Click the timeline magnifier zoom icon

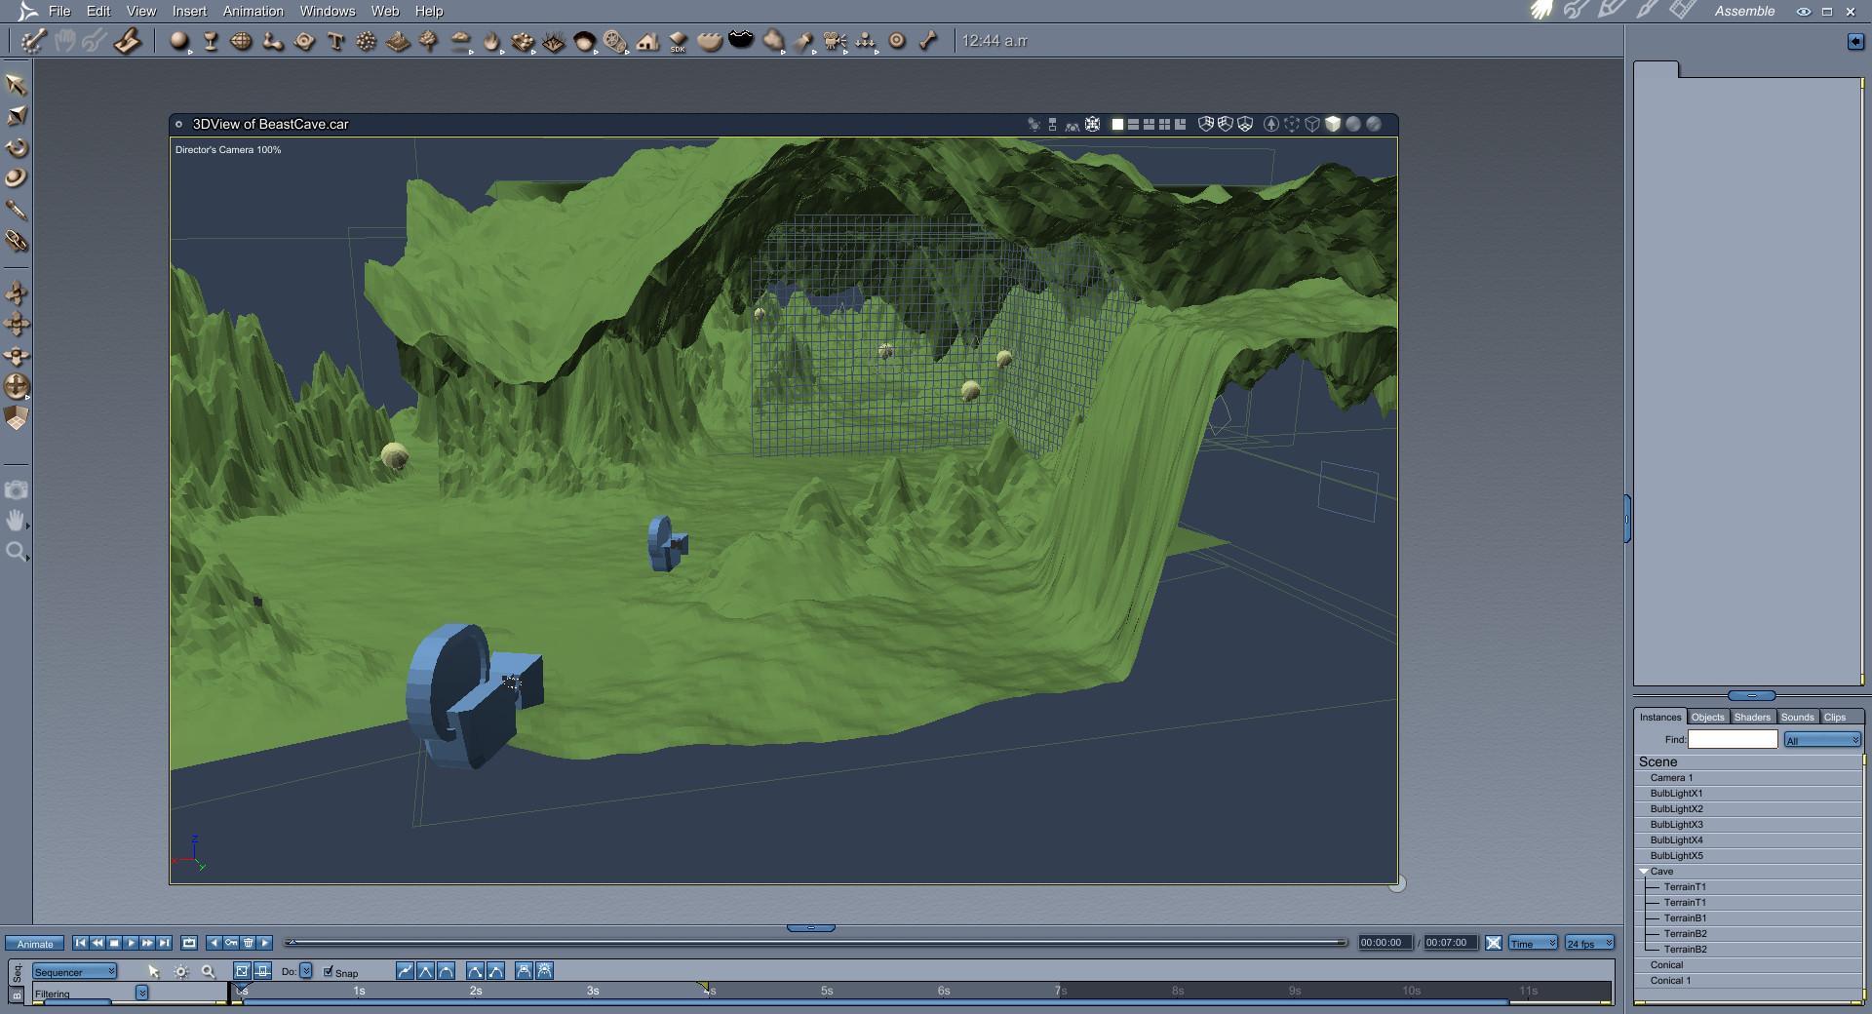[208, 971]
